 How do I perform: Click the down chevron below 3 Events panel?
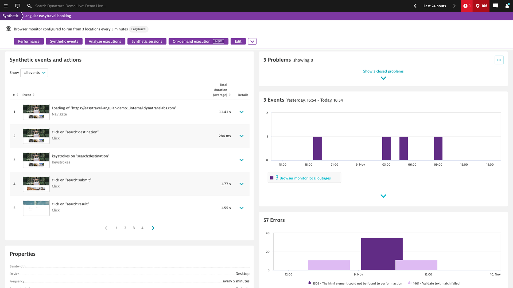click(x=383, y=196)
